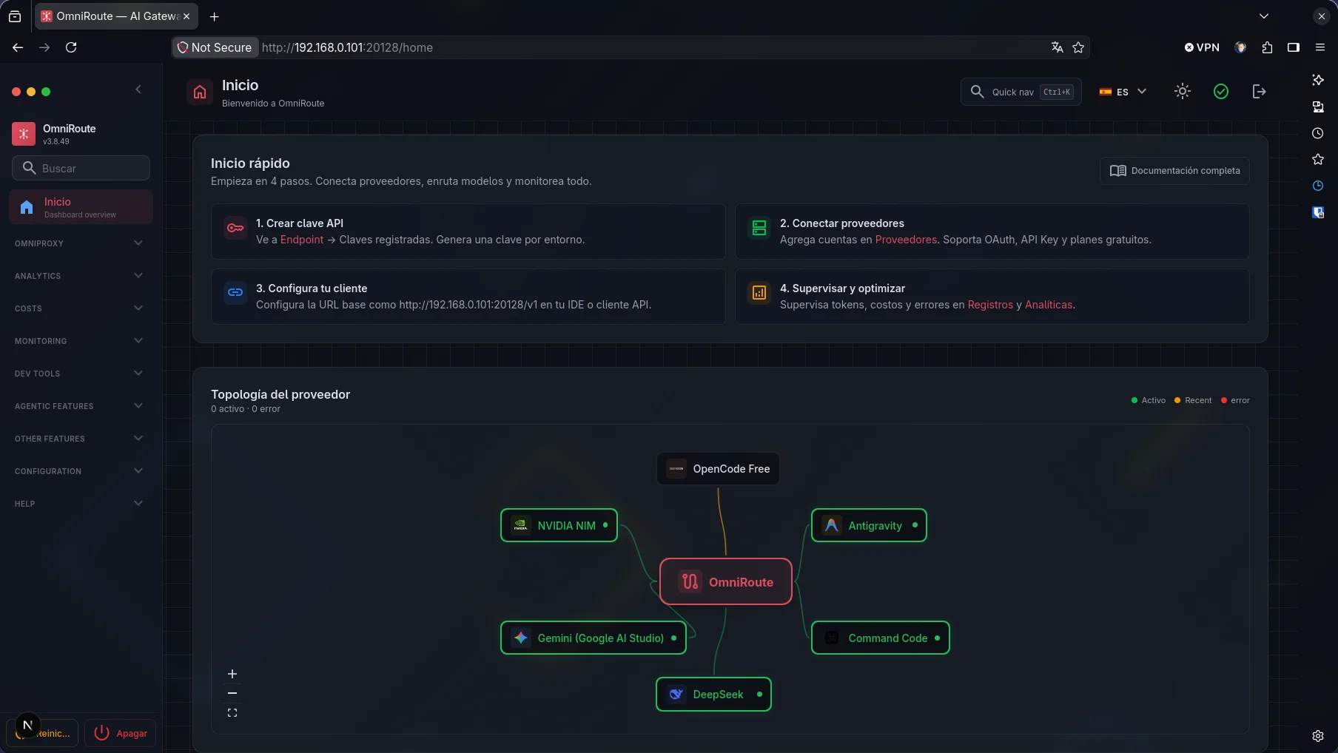Screen dimensions: 1338x753
Task: Expand the OTHER FEATURES sidebar section
Action: 79,439
